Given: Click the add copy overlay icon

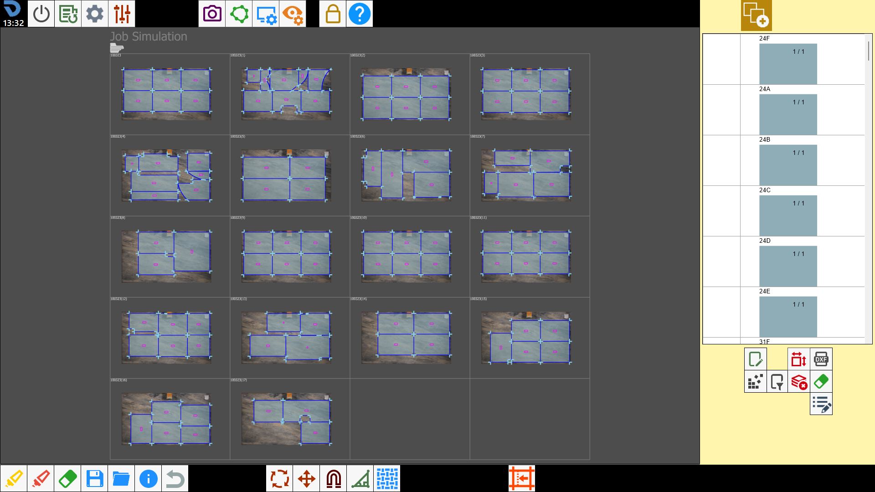Looking at the screenshot, I should pyautogui.click(x=756, y=15).
